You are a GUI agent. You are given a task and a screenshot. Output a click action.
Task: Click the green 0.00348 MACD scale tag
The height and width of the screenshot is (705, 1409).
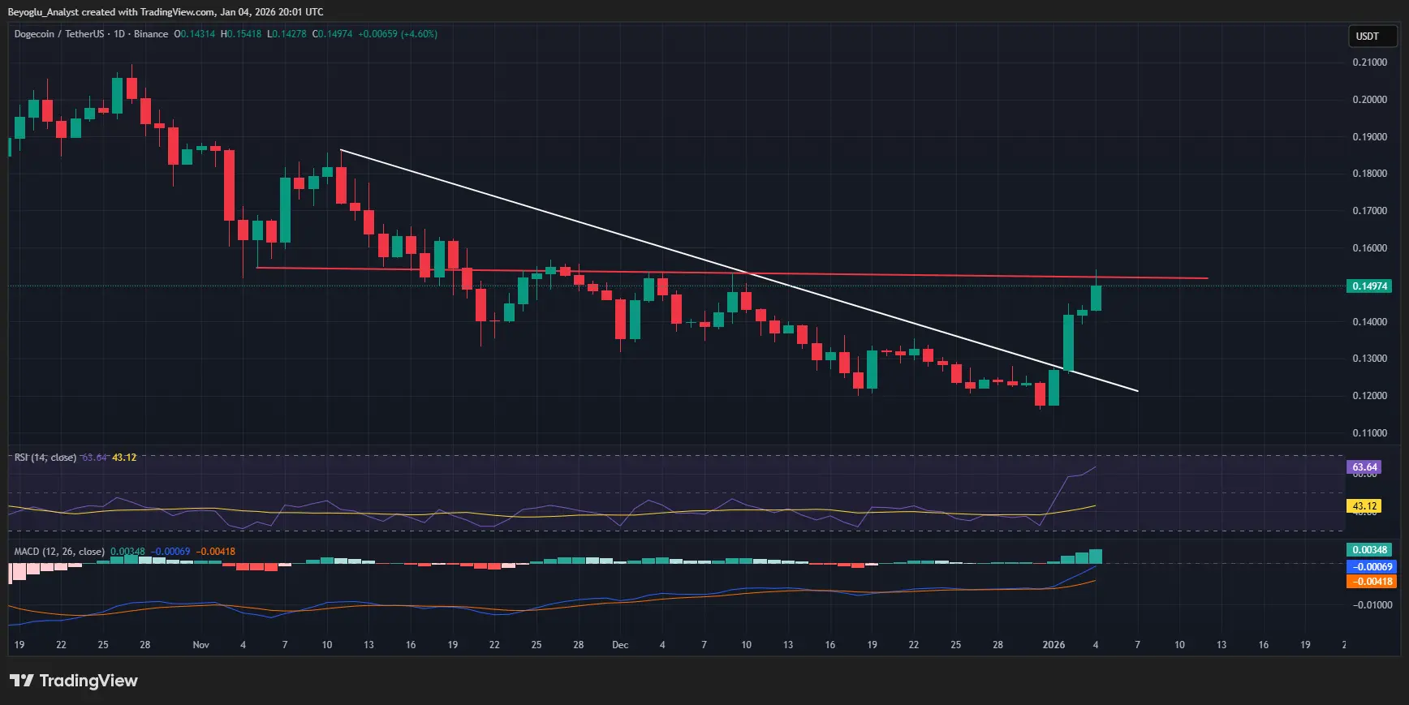pyautogui.click(x=1368, y=550)
